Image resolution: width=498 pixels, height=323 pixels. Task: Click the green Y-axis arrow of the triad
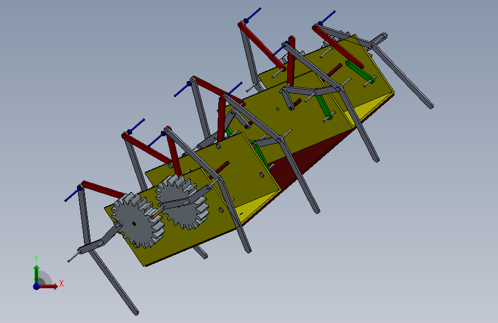(36, 274)
